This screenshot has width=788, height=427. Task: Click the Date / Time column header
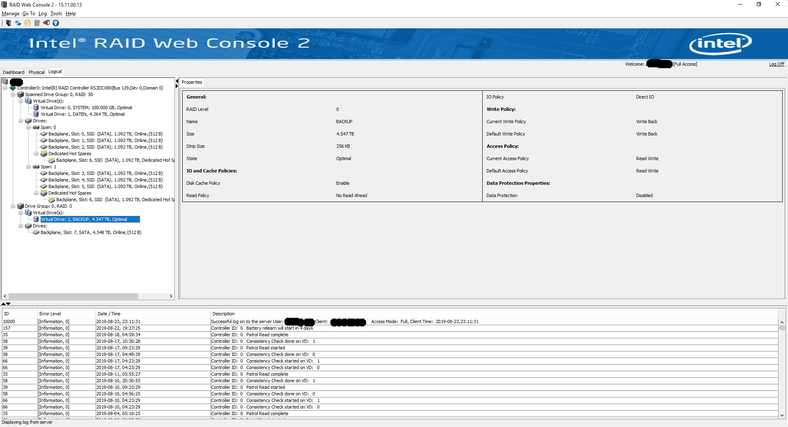[x=153, y=314]
